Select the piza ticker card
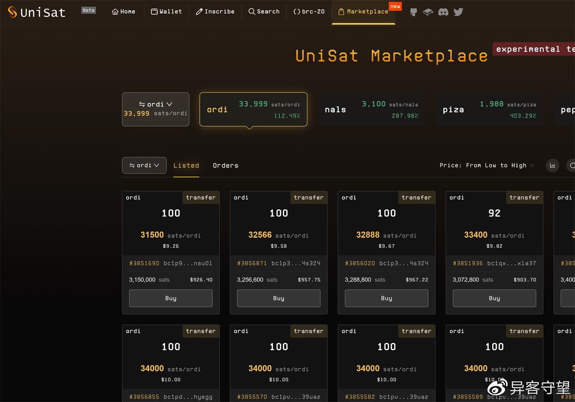The image size is (575, 402). click(489, 109)
